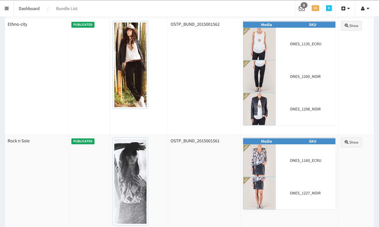Select the Bundle List breadcrumb
The image size is (379, 227).
coord(66,9)
